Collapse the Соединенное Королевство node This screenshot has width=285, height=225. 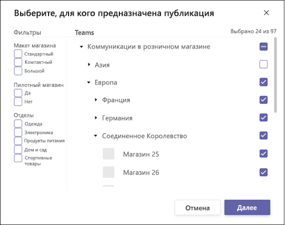(x=96, y=136)
